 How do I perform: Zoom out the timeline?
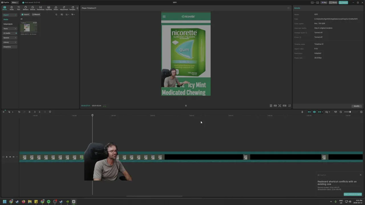point(341,112)
